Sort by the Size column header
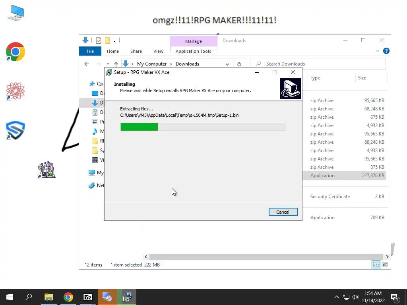 point(362,78)
